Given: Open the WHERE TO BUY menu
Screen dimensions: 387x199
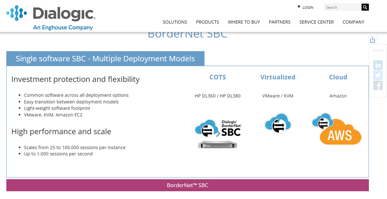Looking at the screenshot, I should (x=244, y=22).
